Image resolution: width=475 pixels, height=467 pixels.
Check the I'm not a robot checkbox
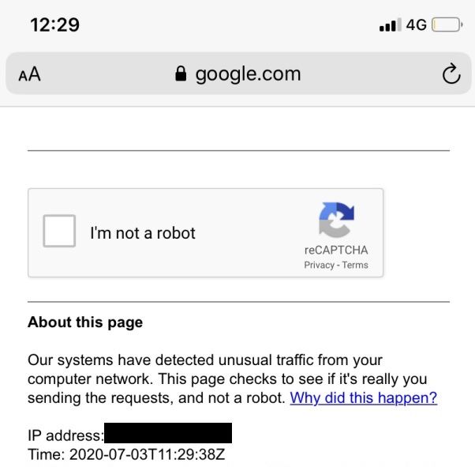[59, 232]
